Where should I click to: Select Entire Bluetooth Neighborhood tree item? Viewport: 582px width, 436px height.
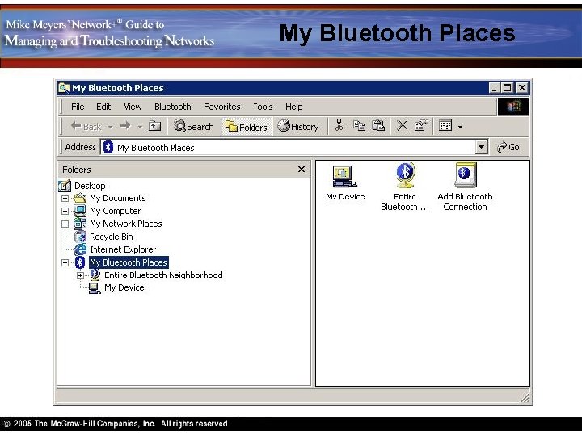click(163, 275)
